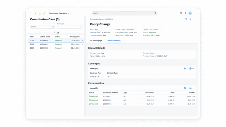
Task: Click export icon in Remuneration table
Action: pos(190,88)
